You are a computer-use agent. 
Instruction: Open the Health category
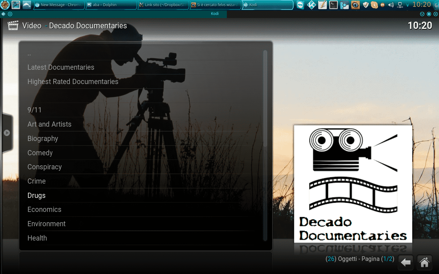coord(141,238)
